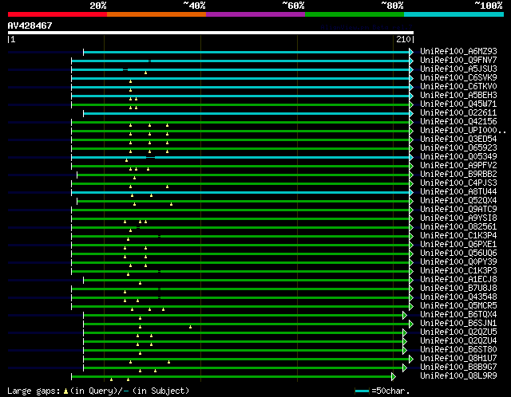511x397 pixels.
Task: Select the UniRef100_O65923 label
Action: click(458, 148)
